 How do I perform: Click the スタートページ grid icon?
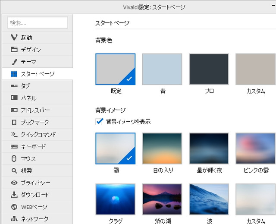point(14,74)
